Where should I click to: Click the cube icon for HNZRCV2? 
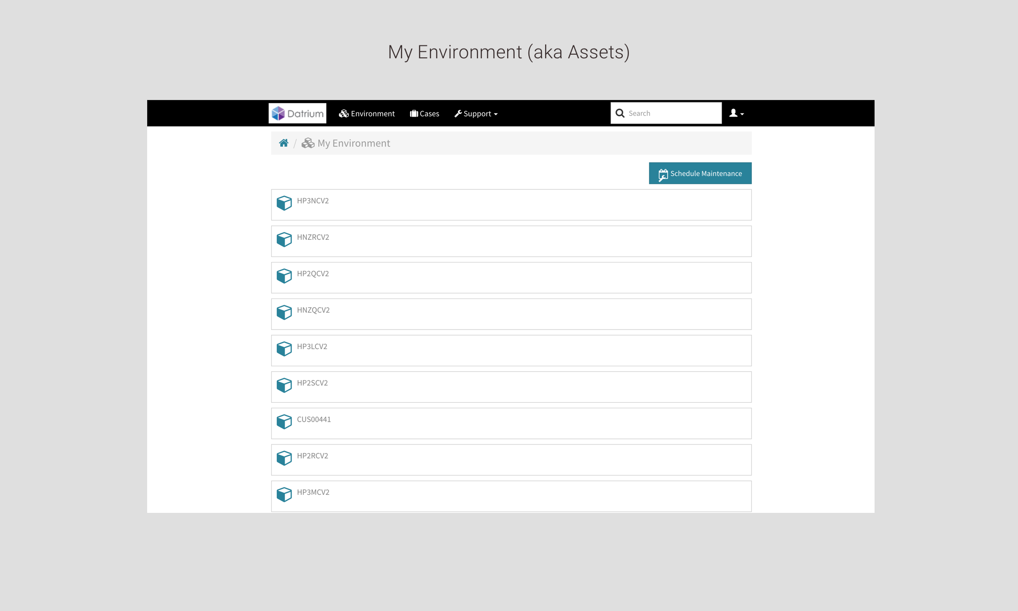pyautogui.click(x=284, y=239)
